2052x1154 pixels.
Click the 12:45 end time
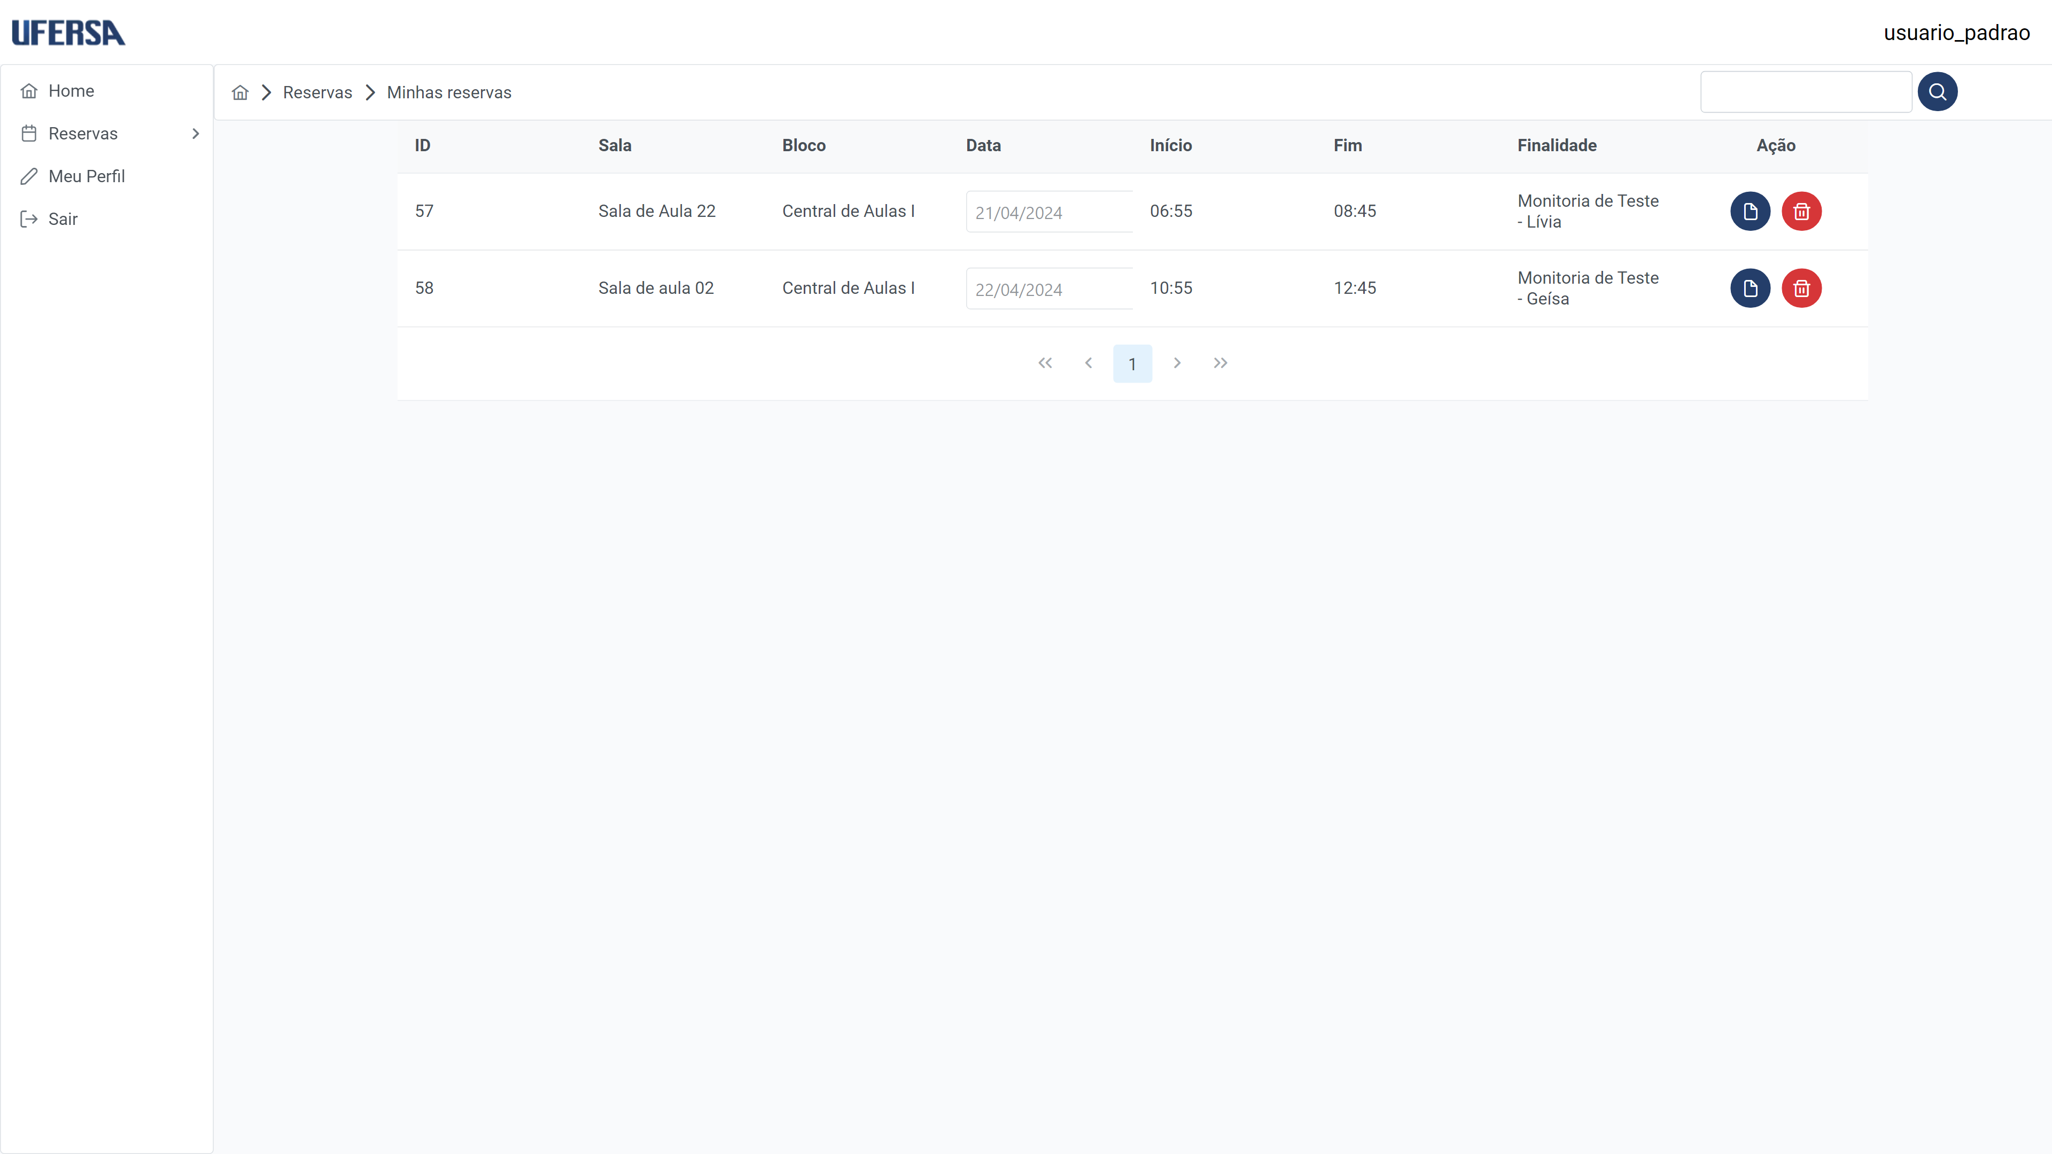(1355, 288)
